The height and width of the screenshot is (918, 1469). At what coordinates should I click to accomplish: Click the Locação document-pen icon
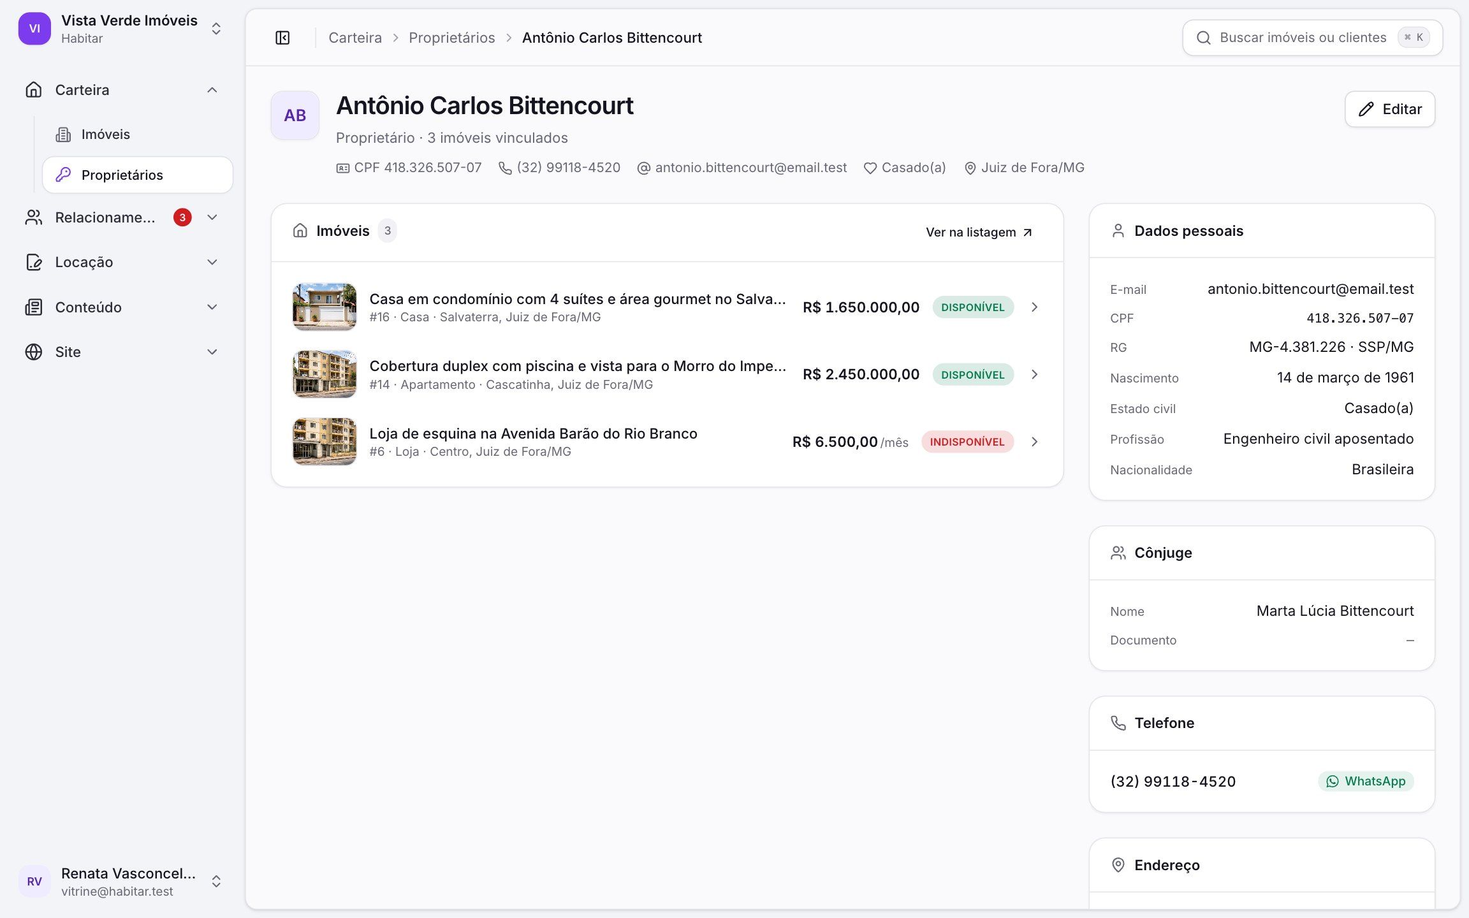(x=34, y=262)
